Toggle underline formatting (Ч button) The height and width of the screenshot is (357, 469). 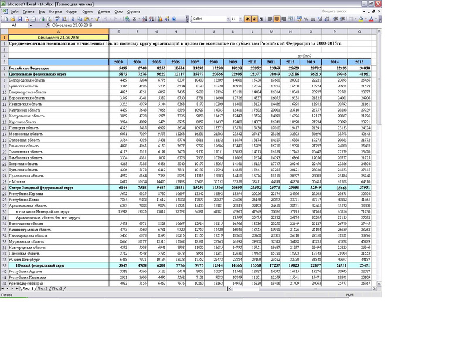pyautogui.click(x=261, y=19)
